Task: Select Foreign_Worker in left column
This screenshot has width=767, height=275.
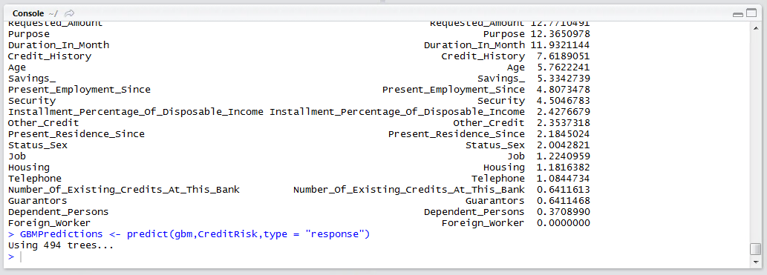Action: click(50, 223)
